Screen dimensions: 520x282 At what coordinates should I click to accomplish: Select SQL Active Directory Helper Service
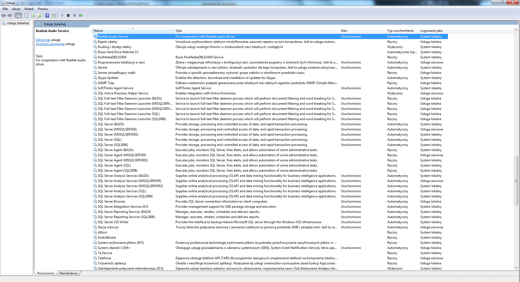(x=270, y=93)
